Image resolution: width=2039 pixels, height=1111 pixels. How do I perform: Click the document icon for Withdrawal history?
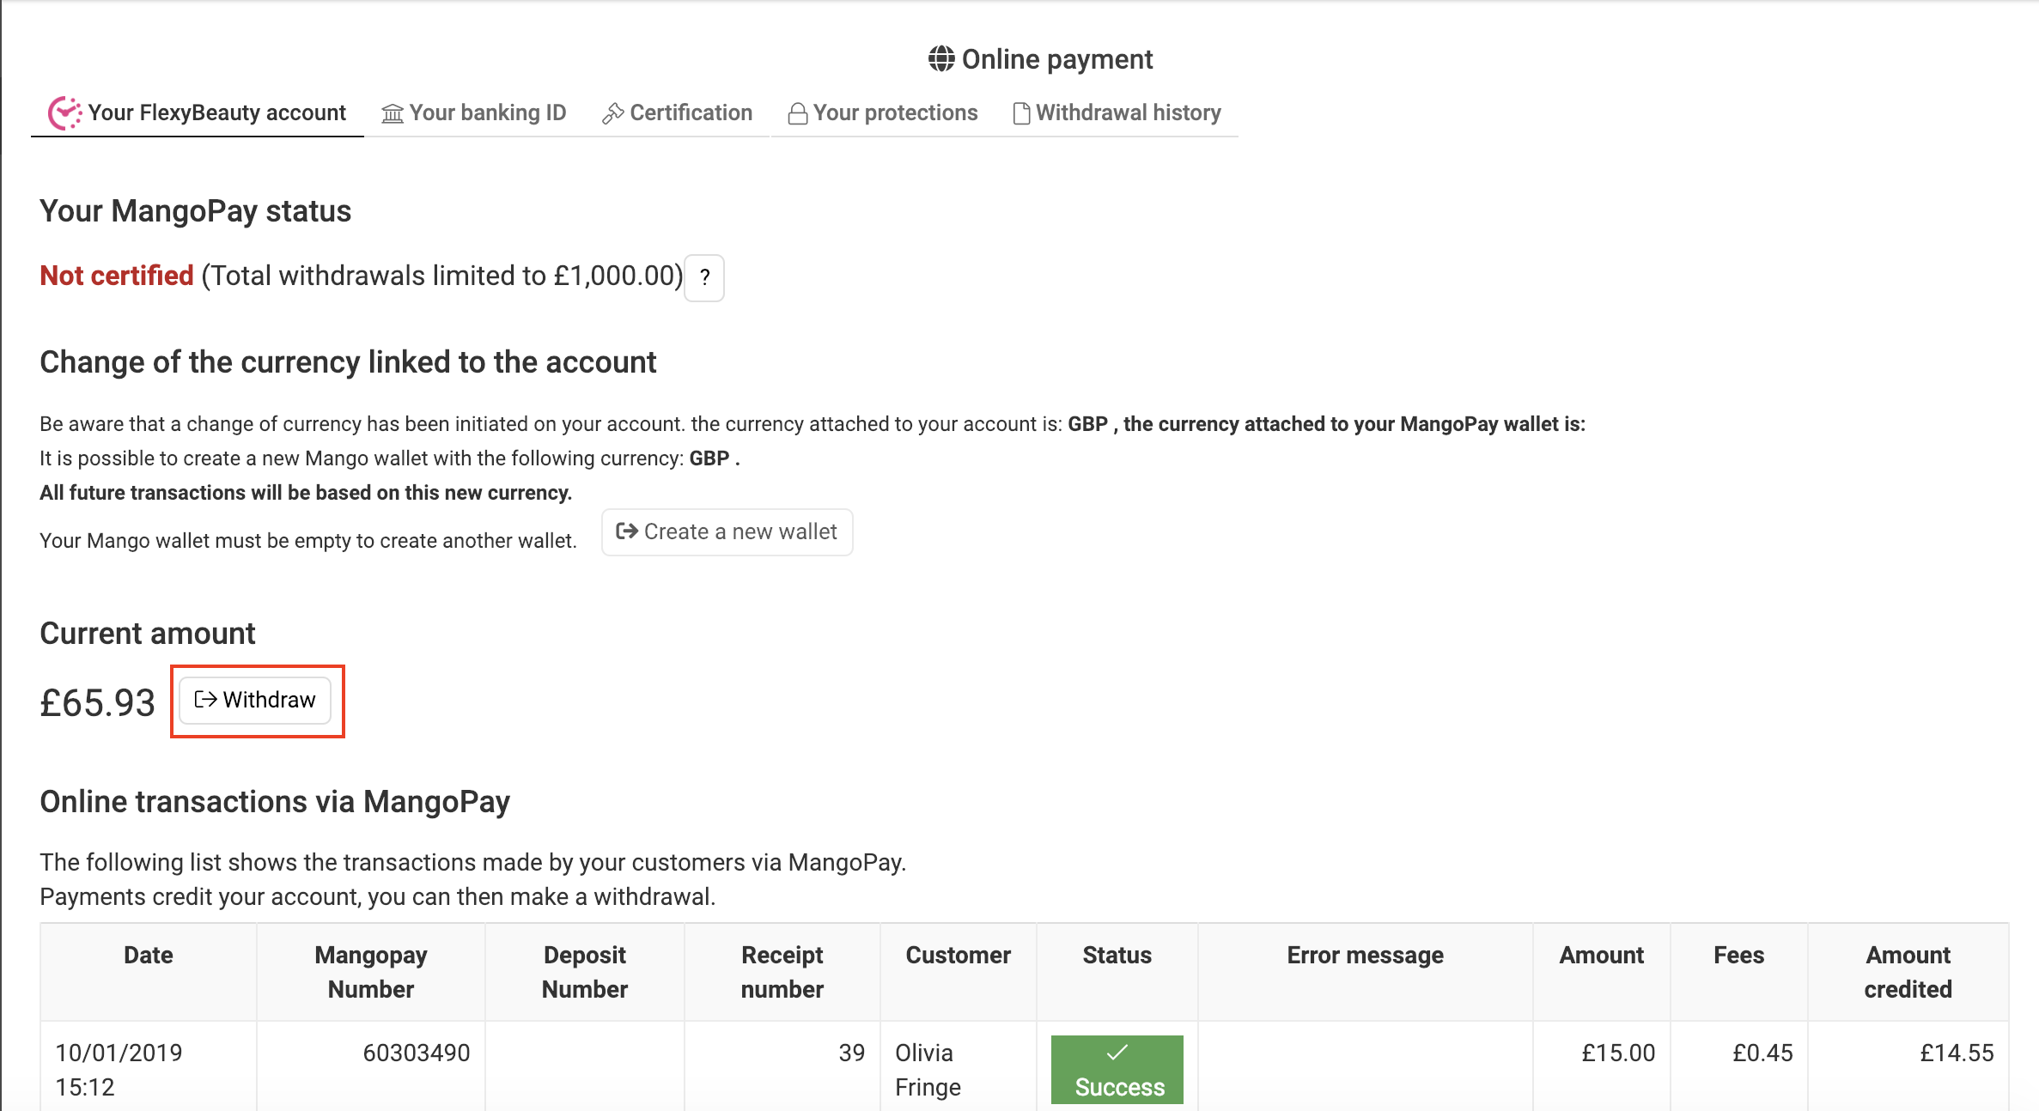click(1021, 113)
